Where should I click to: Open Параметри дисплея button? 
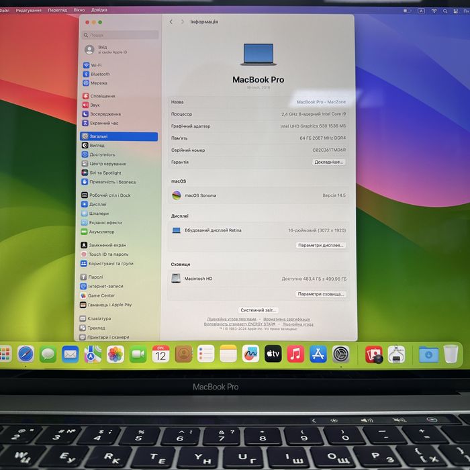(x=320, y=245)
